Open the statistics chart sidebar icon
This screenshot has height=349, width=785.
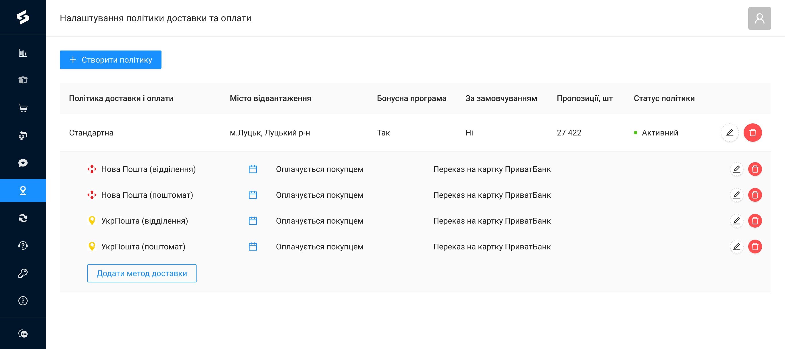click(x=23, y=53)
